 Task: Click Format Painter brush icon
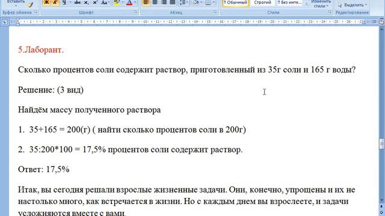click(30, 5)
